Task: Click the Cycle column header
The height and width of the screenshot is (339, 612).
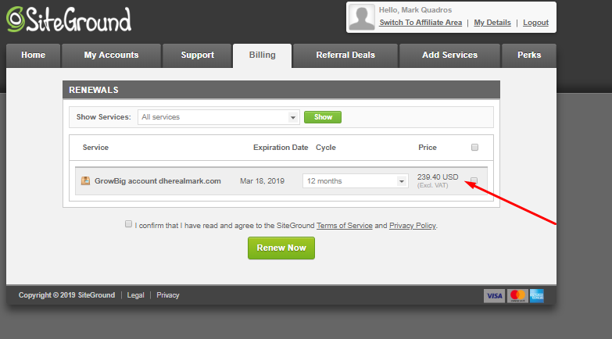Action: [325, 148]
